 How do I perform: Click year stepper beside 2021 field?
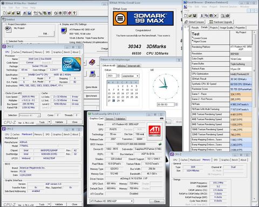(x=118, y=76)
